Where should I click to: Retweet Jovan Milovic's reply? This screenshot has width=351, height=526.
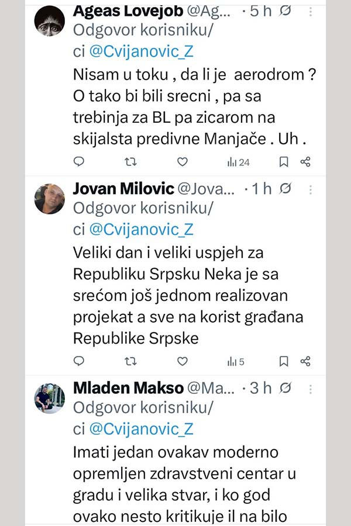(130, 362)
